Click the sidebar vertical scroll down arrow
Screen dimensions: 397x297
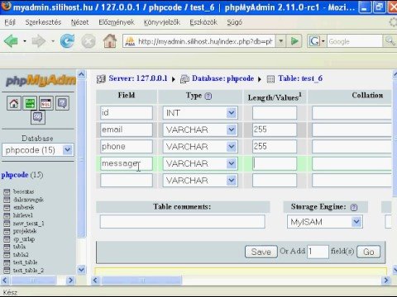coord(81,270)
